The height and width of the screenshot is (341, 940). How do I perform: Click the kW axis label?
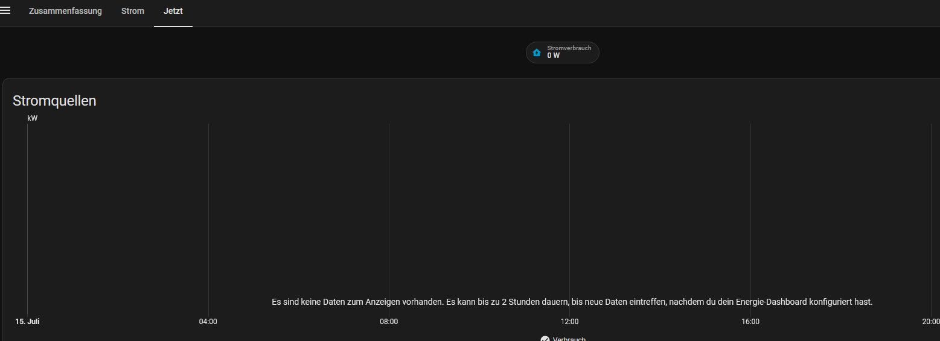(x=33, y=118)
